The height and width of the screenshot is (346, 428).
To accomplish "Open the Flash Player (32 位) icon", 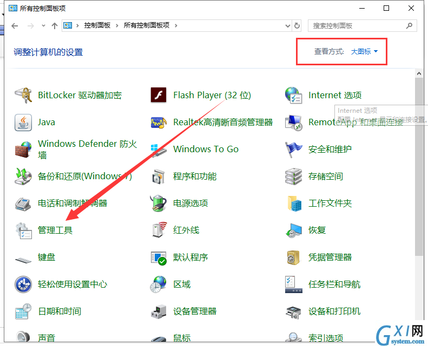I will click(159, 96).
